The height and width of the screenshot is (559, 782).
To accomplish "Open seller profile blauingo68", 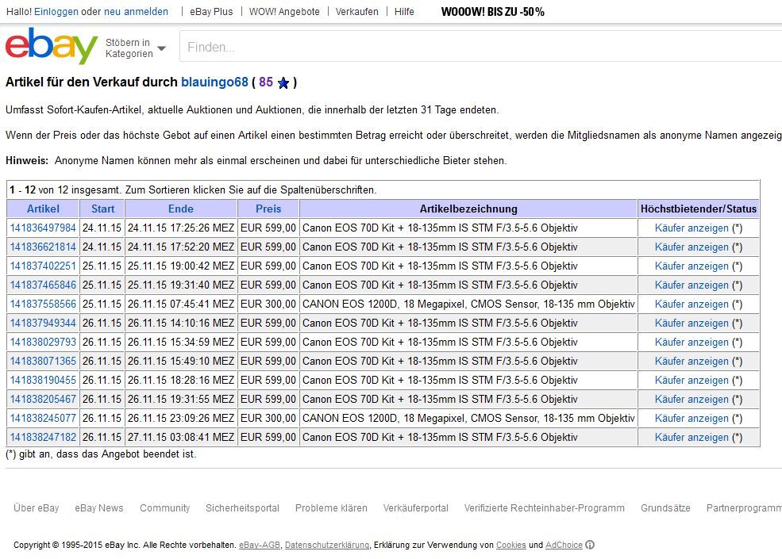I will coord(214,82).
